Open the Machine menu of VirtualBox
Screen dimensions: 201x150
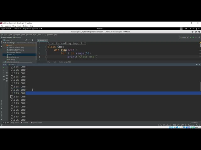coord(8,26)
